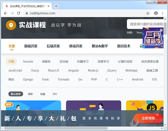The width and height of the screenshot is (168, 131).
Task: Click the vertical scrollbar up arrow
Action: pyautogui.click(x=165, y=19)
